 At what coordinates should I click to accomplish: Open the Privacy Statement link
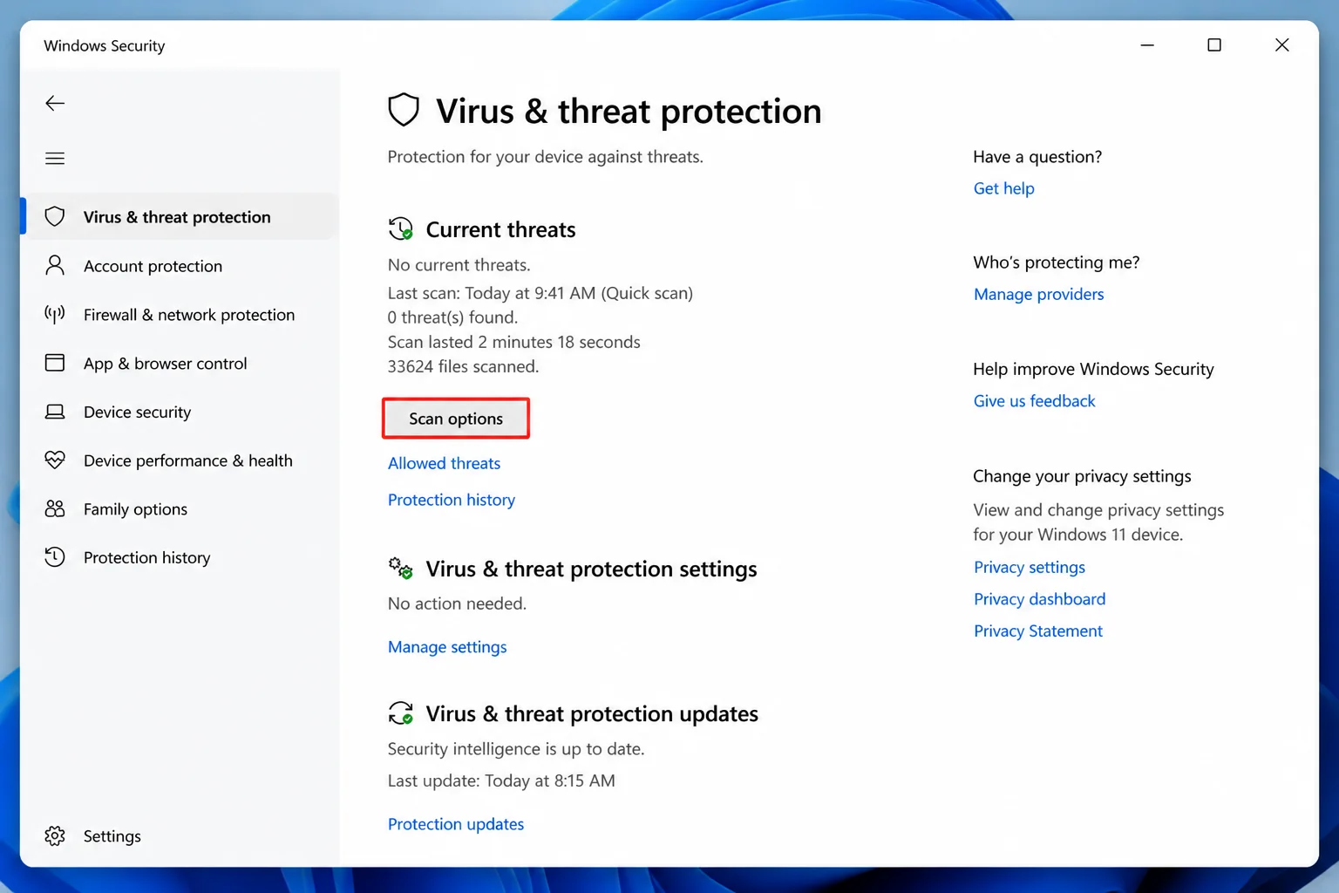pyautogui.click(x=1037, y=631)
